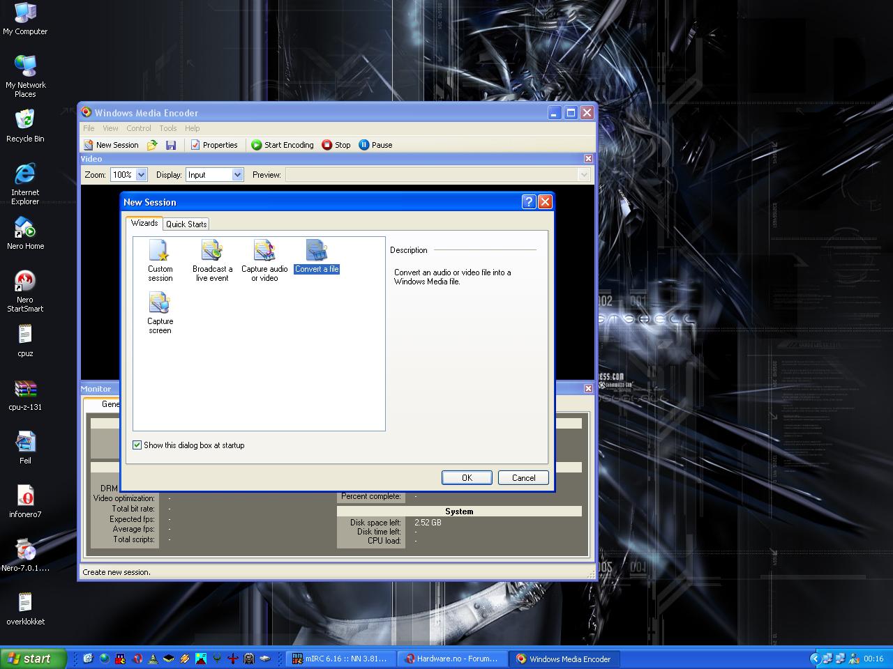Open the Control menu
893x669 pixels.
tap(139, 128)
